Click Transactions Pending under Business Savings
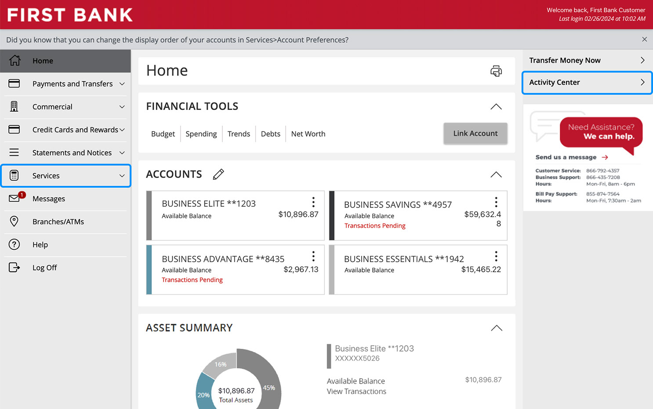Viewport: 653px width, 409px height. tap(375, 226)
